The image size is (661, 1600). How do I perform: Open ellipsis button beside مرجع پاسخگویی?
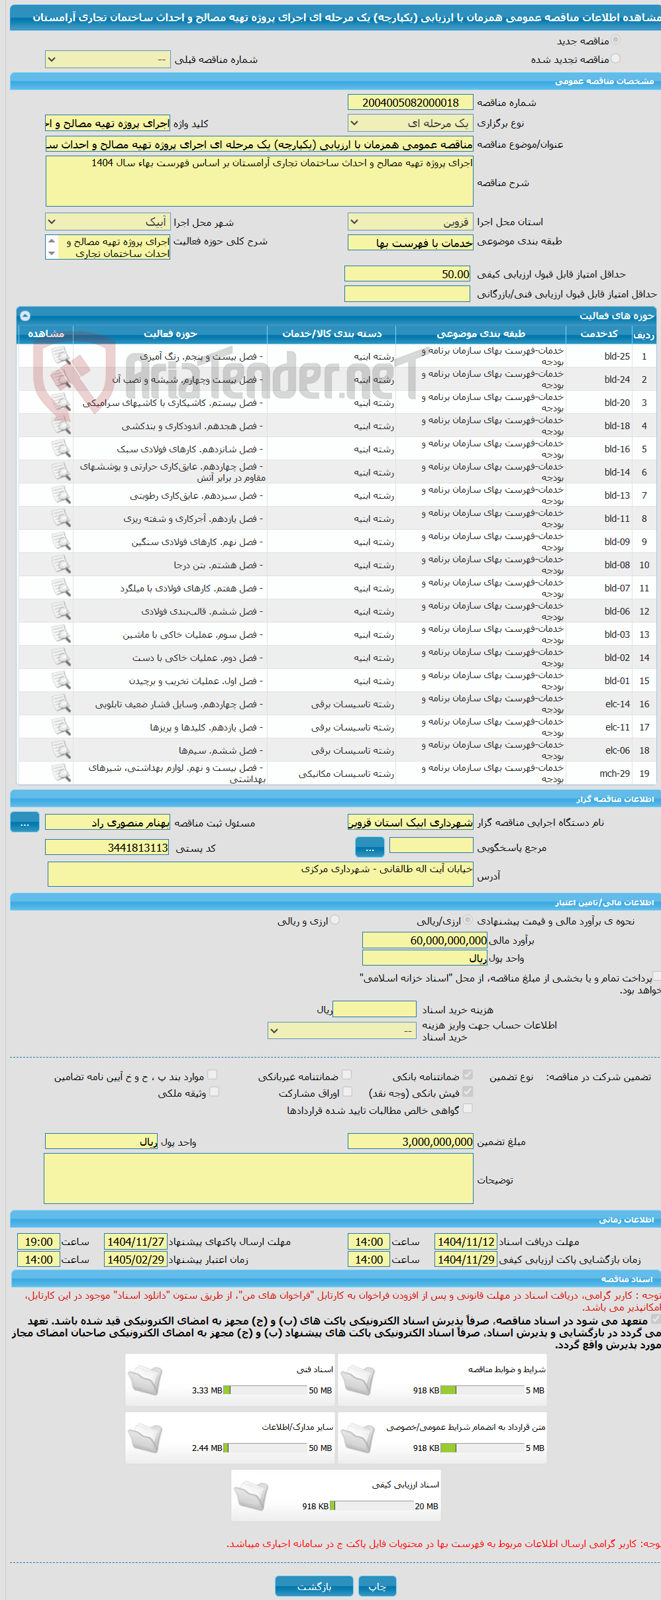370,846
